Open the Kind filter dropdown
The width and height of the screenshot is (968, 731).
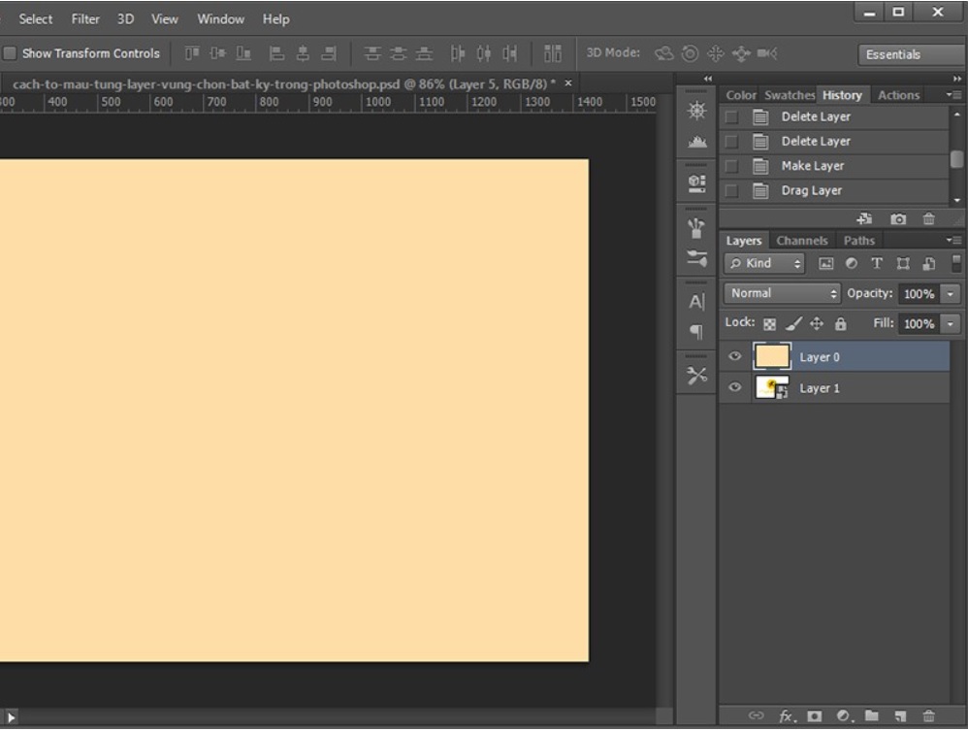pos(766,263)
